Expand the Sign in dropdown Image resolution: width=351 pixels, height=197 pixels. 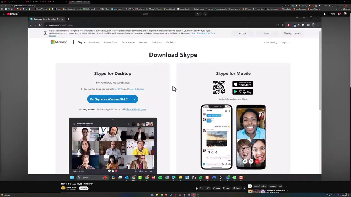(286, 42)
